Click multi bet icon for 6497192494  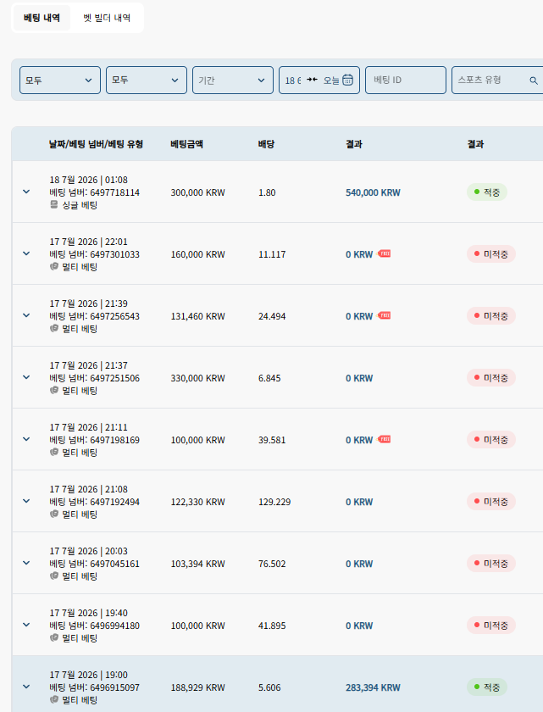[54, 514]
